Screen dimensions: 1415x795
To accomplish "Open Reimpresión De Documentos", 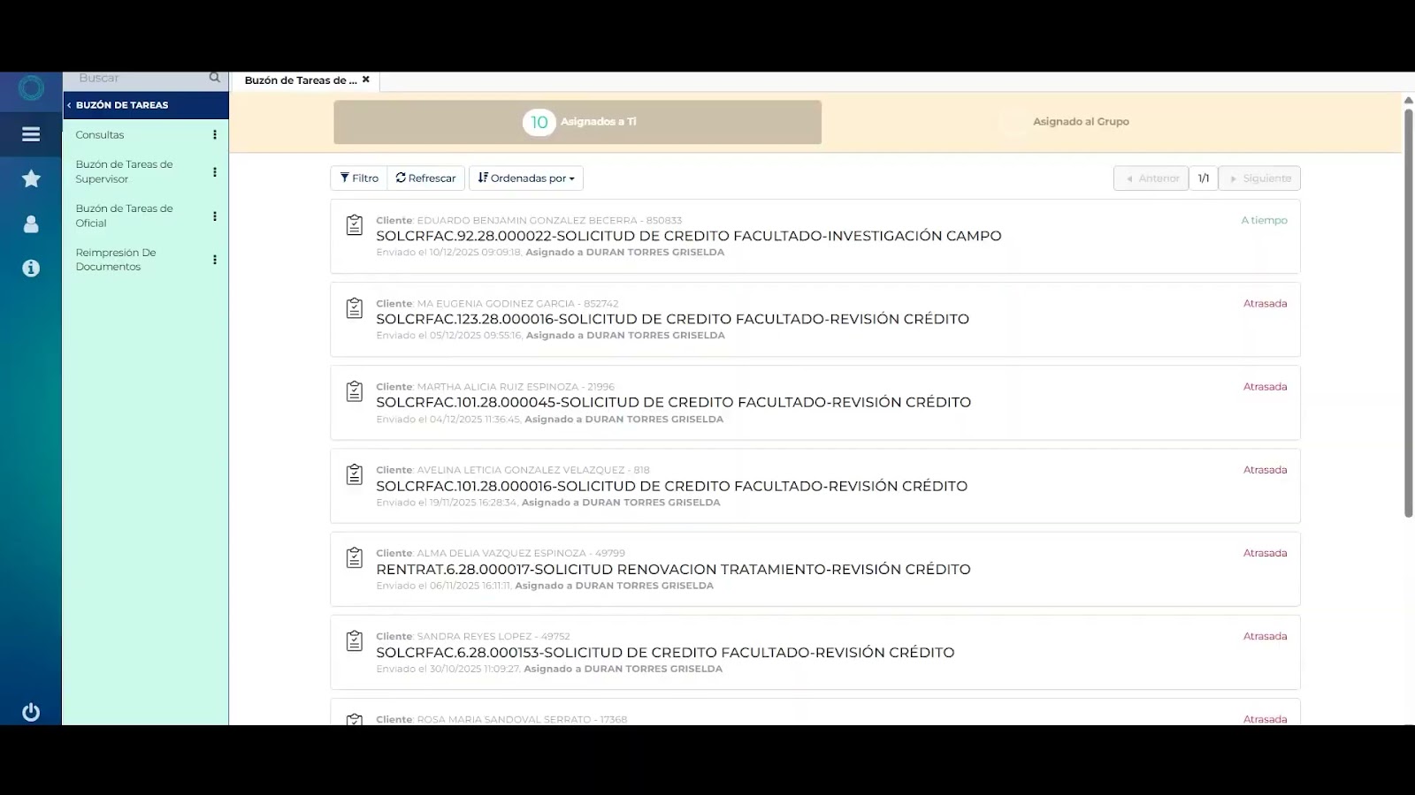I will click(116, 259).
